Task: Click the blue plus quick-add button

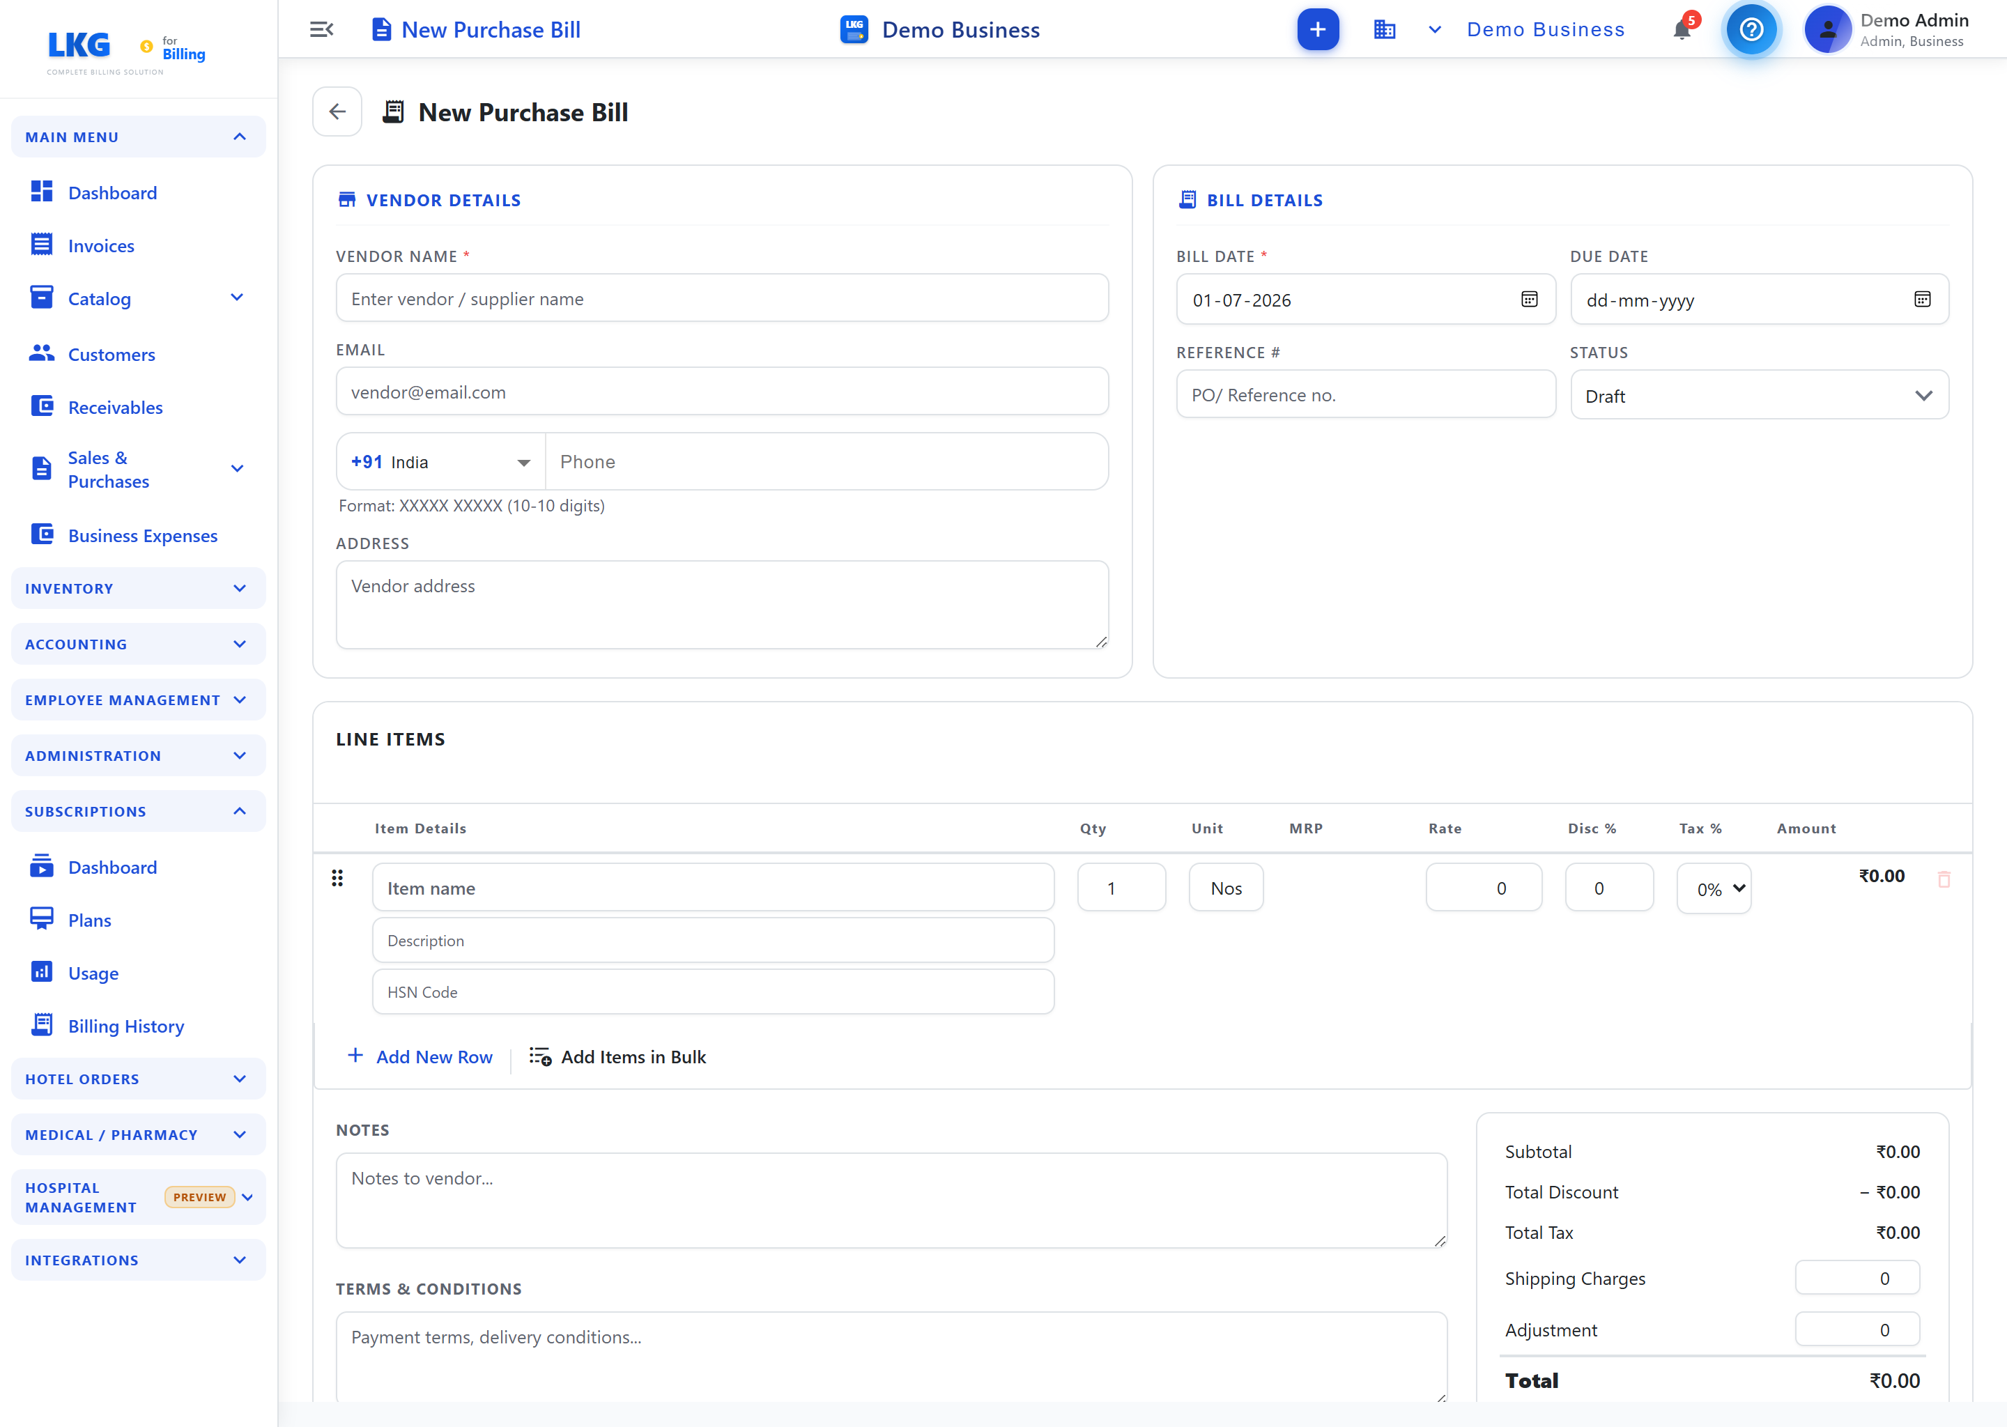Action: [x=1317, y=30]
